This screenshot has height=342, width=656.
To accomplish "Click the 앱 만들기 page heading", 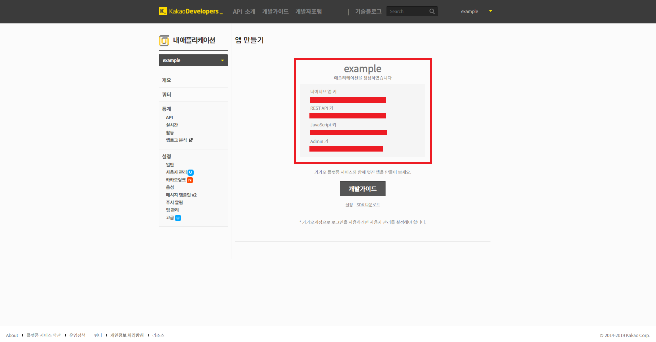I will [x=250, y=40].
